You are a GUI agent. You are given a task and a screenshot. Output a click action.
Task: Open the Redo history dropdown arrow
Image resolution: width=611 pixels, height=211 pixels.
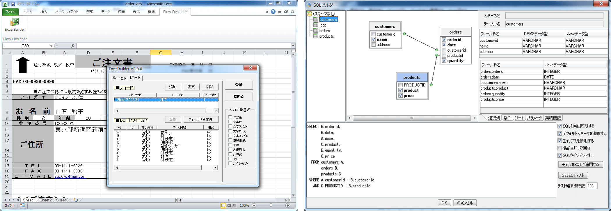(x=32, y=4)
